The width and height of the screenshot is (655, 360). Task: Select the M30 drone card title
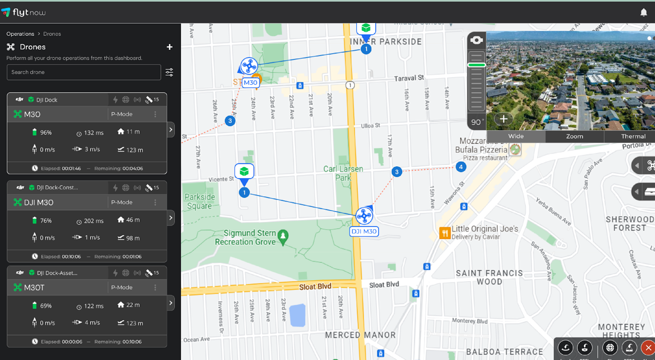pyautogui.click(x=32, y=114)
